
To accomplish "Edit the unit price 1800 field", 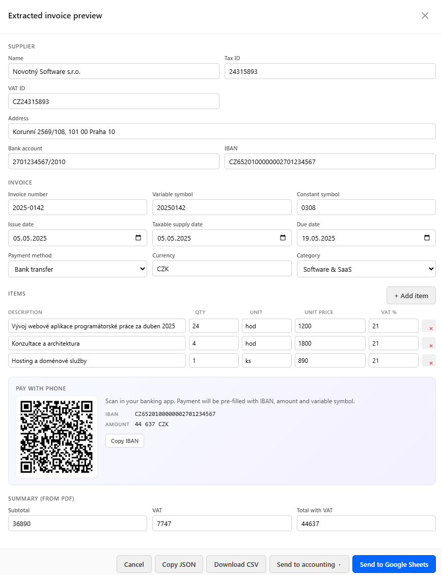I will click(x=330, y=343).
